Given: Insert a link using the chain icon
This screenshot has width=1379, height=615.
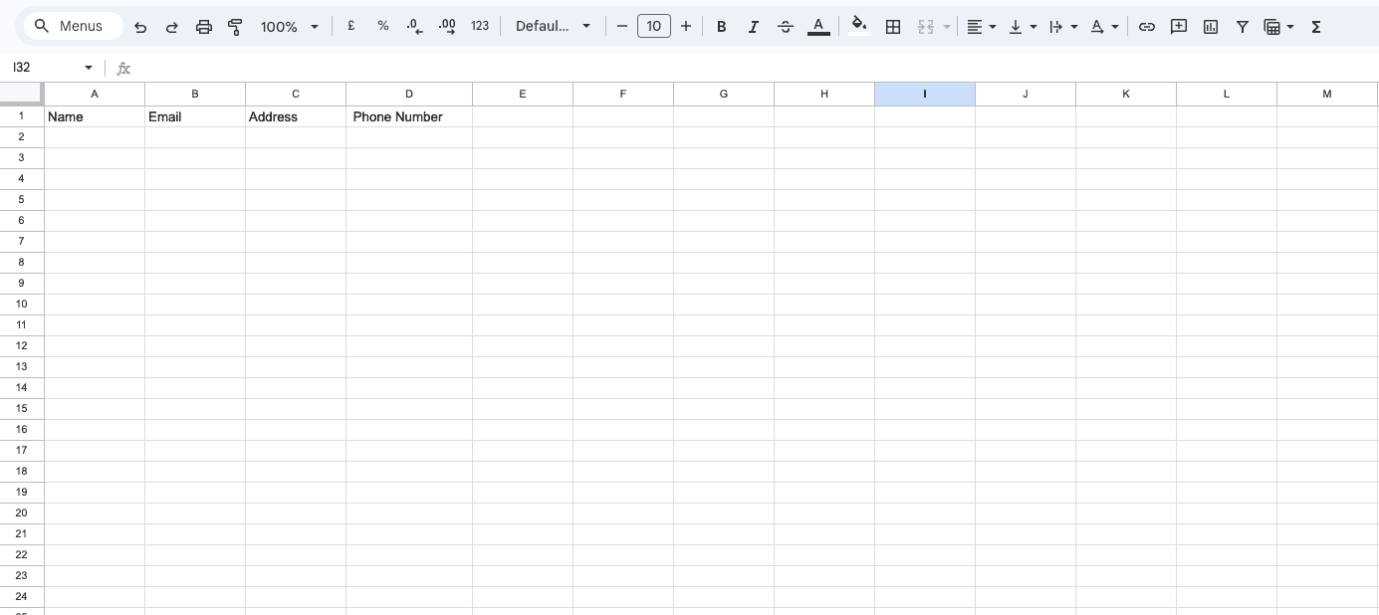Looking at the screenshot, I should pyautogui.click(x=1147, y=27).
